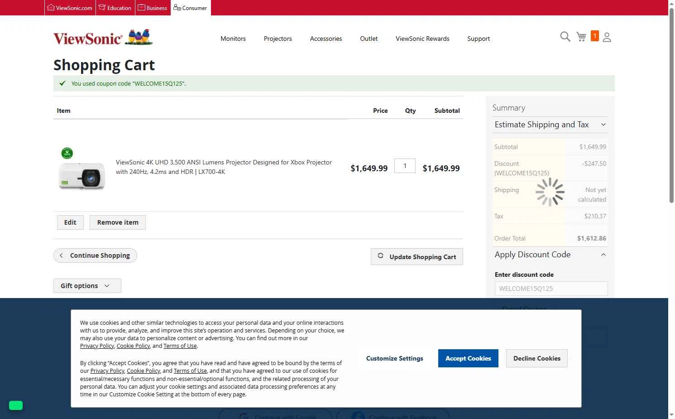Screen dimensions: 675x419
Task: Click the discount amount -$247.50
Action: [594, 164]
